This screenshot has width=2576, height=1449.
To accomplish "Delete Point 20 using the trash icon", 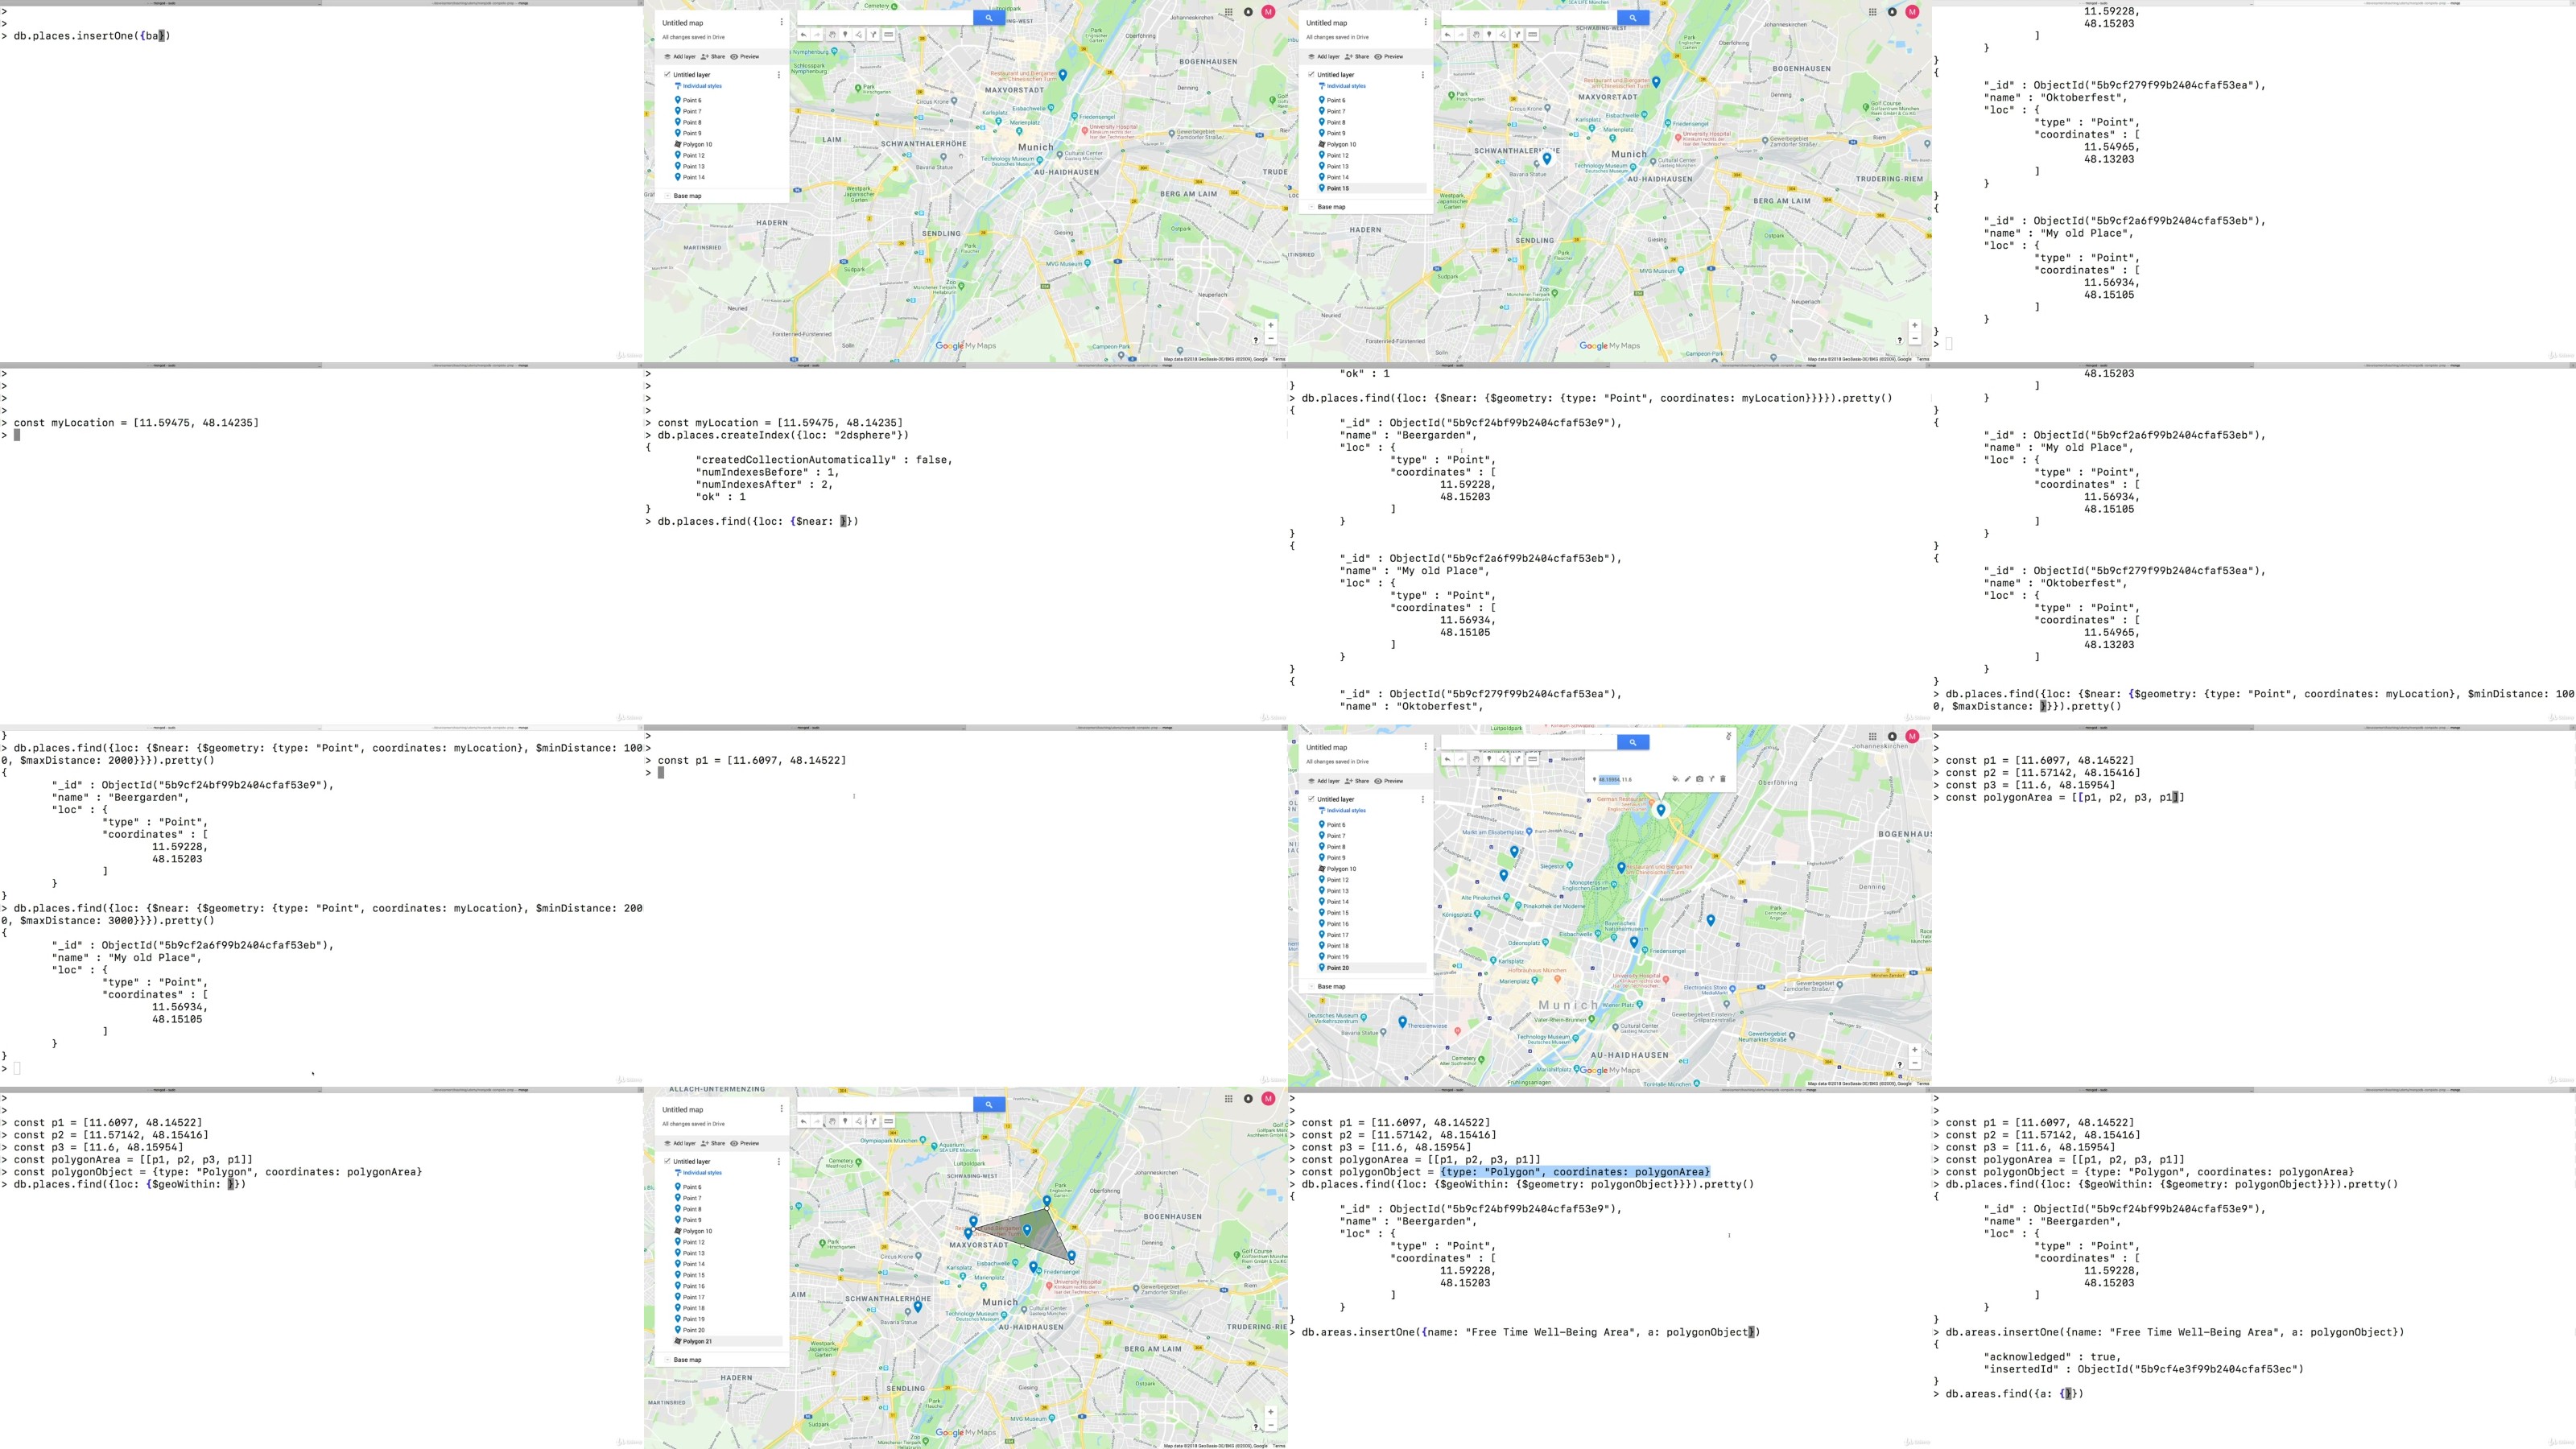I will (x=1724, y=781).
